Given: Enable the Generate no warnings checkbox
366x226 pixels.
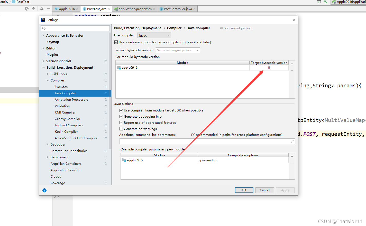Looking at the screenshot, I should [121, 129].
